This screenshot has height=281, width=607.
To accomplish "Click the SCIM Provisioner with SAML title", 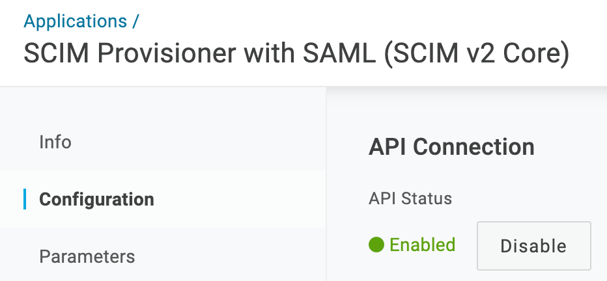I will pyautogui.click(x=199, y=53).
